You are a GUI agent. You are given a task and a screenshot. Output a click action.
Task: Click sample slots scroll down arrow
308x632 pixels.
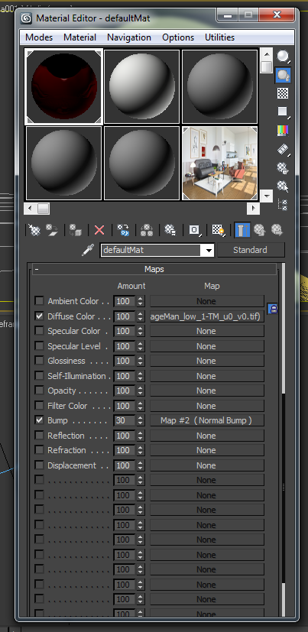point(266,196)
